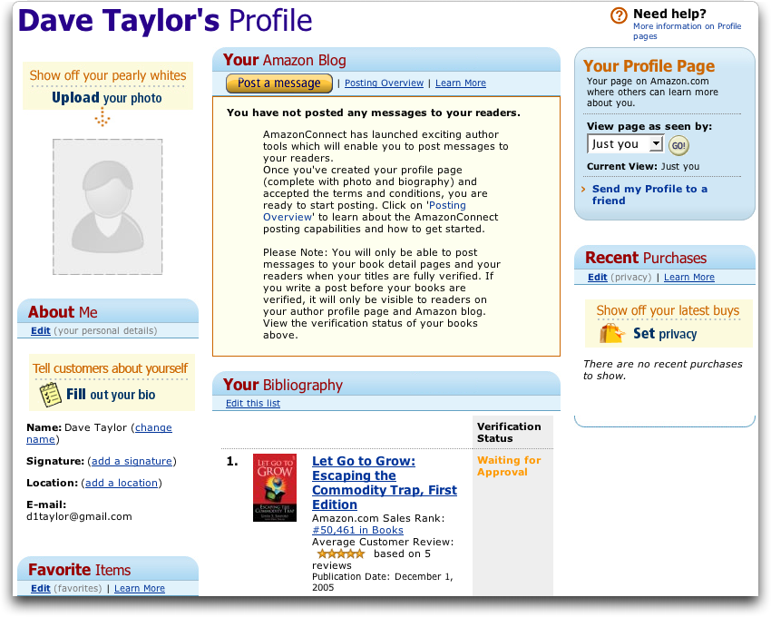
Task: Click the arrow bullet beside Send my Profile
Action: coord(583,190)
